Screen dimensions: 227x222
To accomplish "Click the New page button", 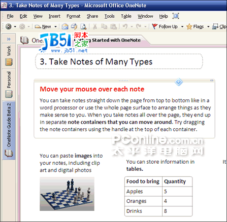I will 43,26.
